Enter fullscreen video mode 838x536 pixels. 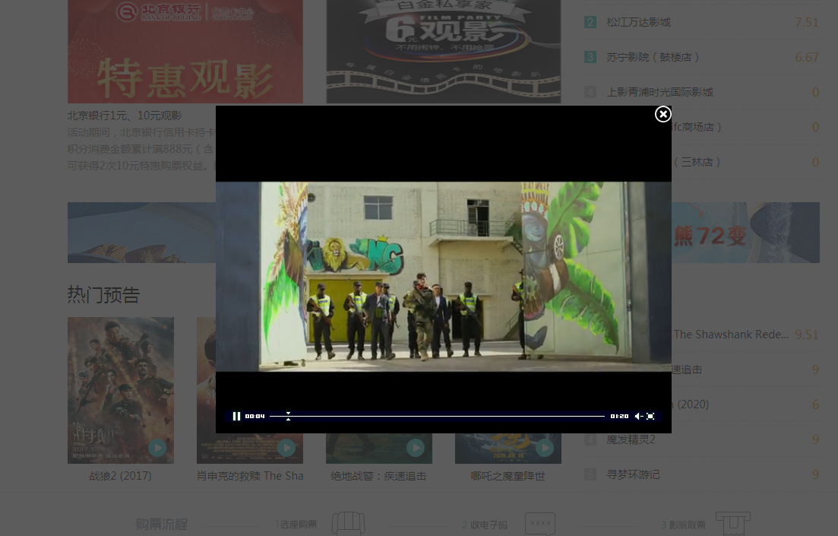click(650, 416)
